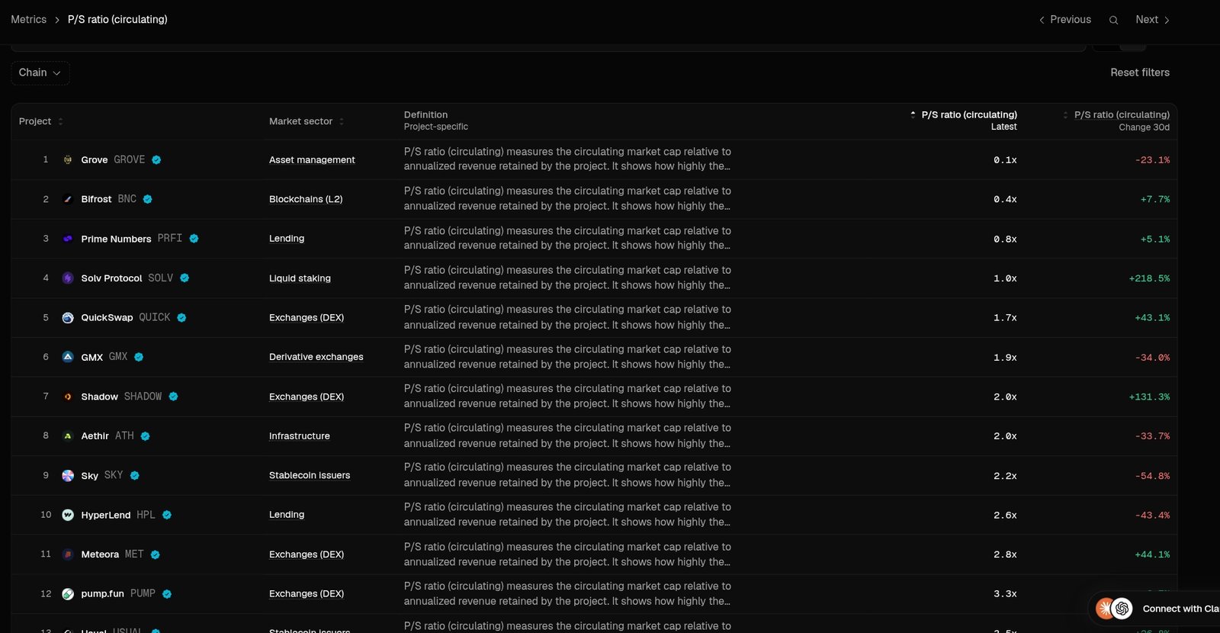Viewport: 1220px width, 633px height.
Task: Open Exchanges (DEX) link for Shadow
Action: (307, 397)
